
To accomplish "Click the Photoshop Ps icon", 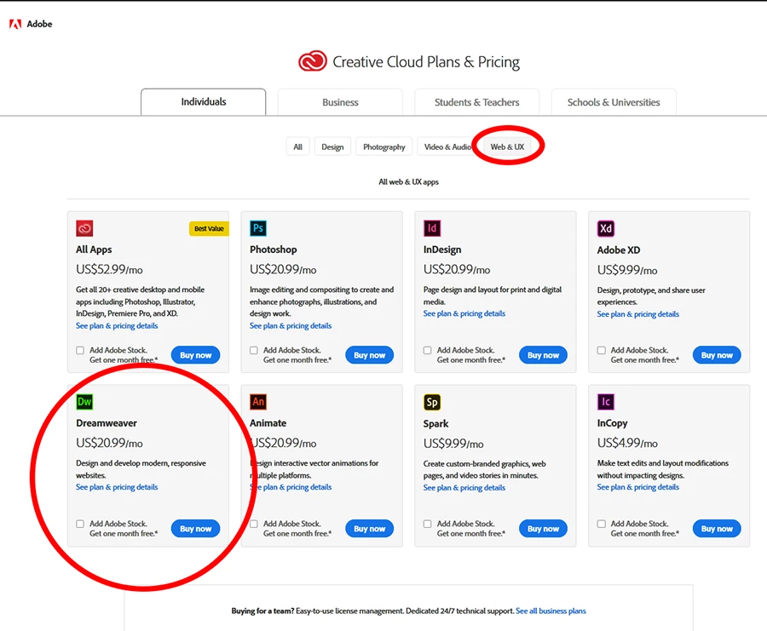I will tap(258, 228).
